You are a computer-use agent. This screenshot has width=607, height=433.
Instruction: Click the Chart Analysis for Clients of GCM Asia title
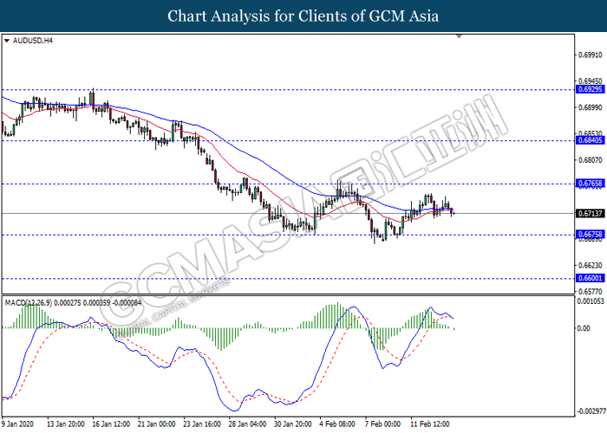303,16
